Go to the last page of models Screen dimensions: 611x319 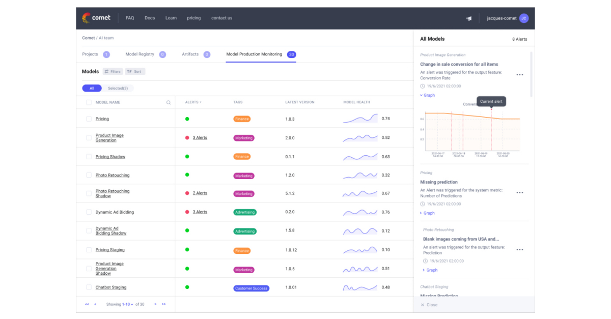[x=164, y=304]
